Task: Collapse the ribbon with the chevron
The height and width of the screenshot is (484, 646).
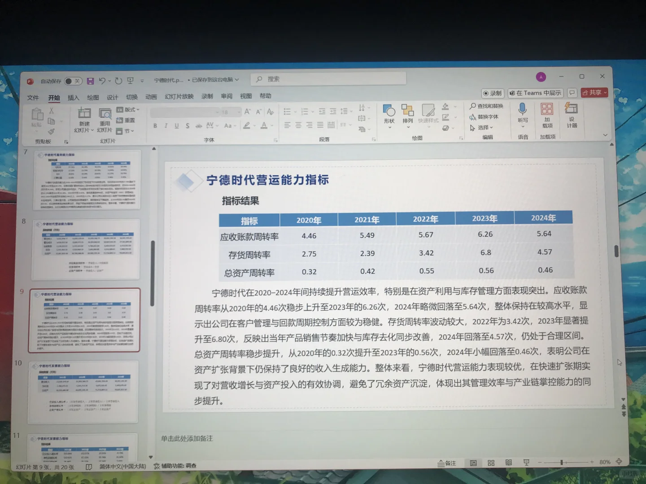Action: [605, 135]
